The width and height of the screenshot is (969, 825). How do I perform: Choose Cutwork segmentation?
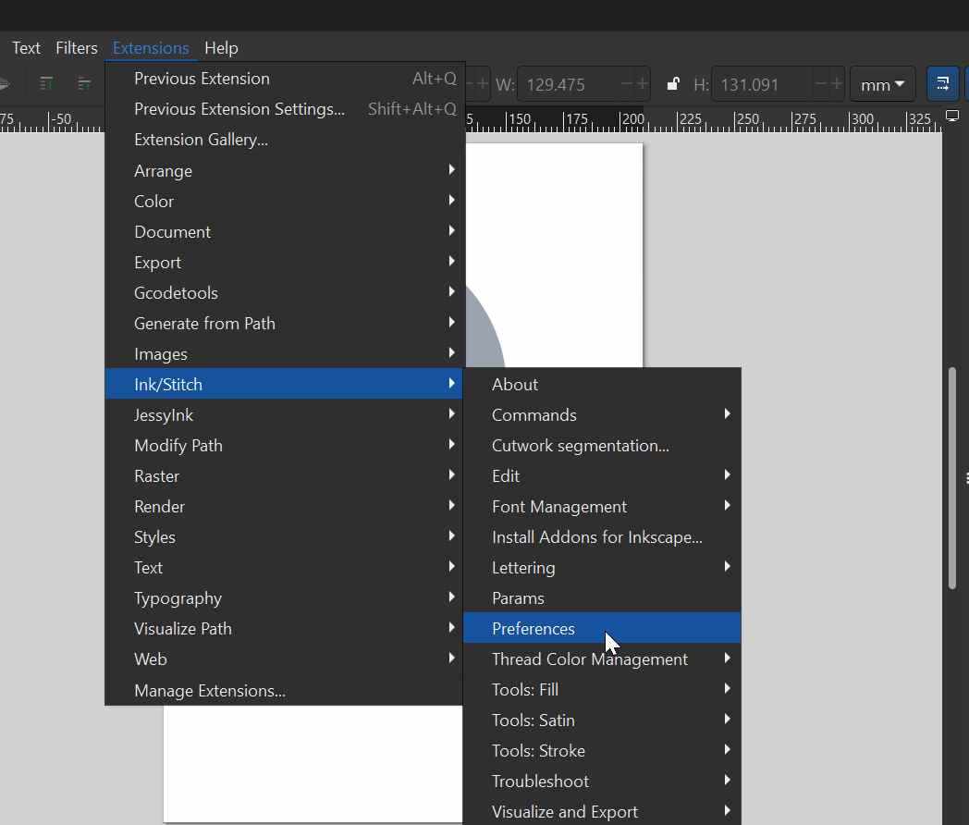coord(602,445)
